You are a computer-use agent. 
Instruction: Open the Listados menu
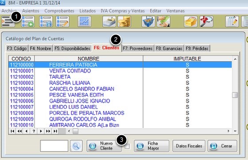pyautogui.click(x=88, y=11)
